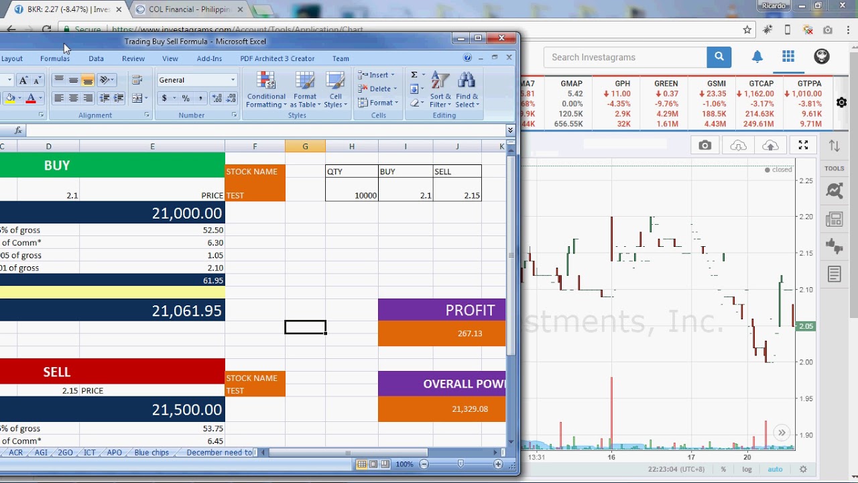Image resolution: width=858 pixels, height=483 pixels.
Task: Click the zoom slider handle
Action: coord(461,464)
